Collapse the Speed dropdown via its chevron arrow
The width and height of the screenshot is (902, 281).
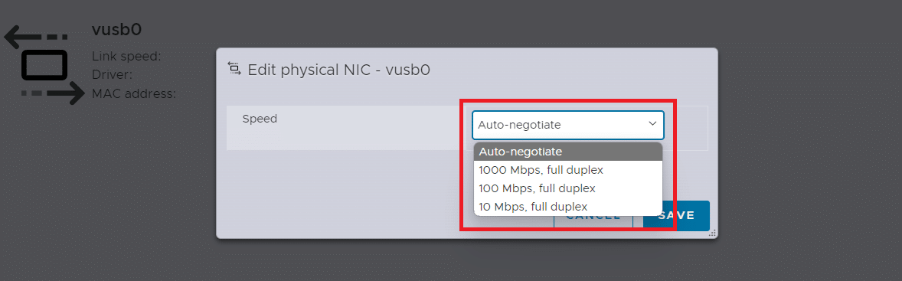pyautogui.click(x=652, y=123)
